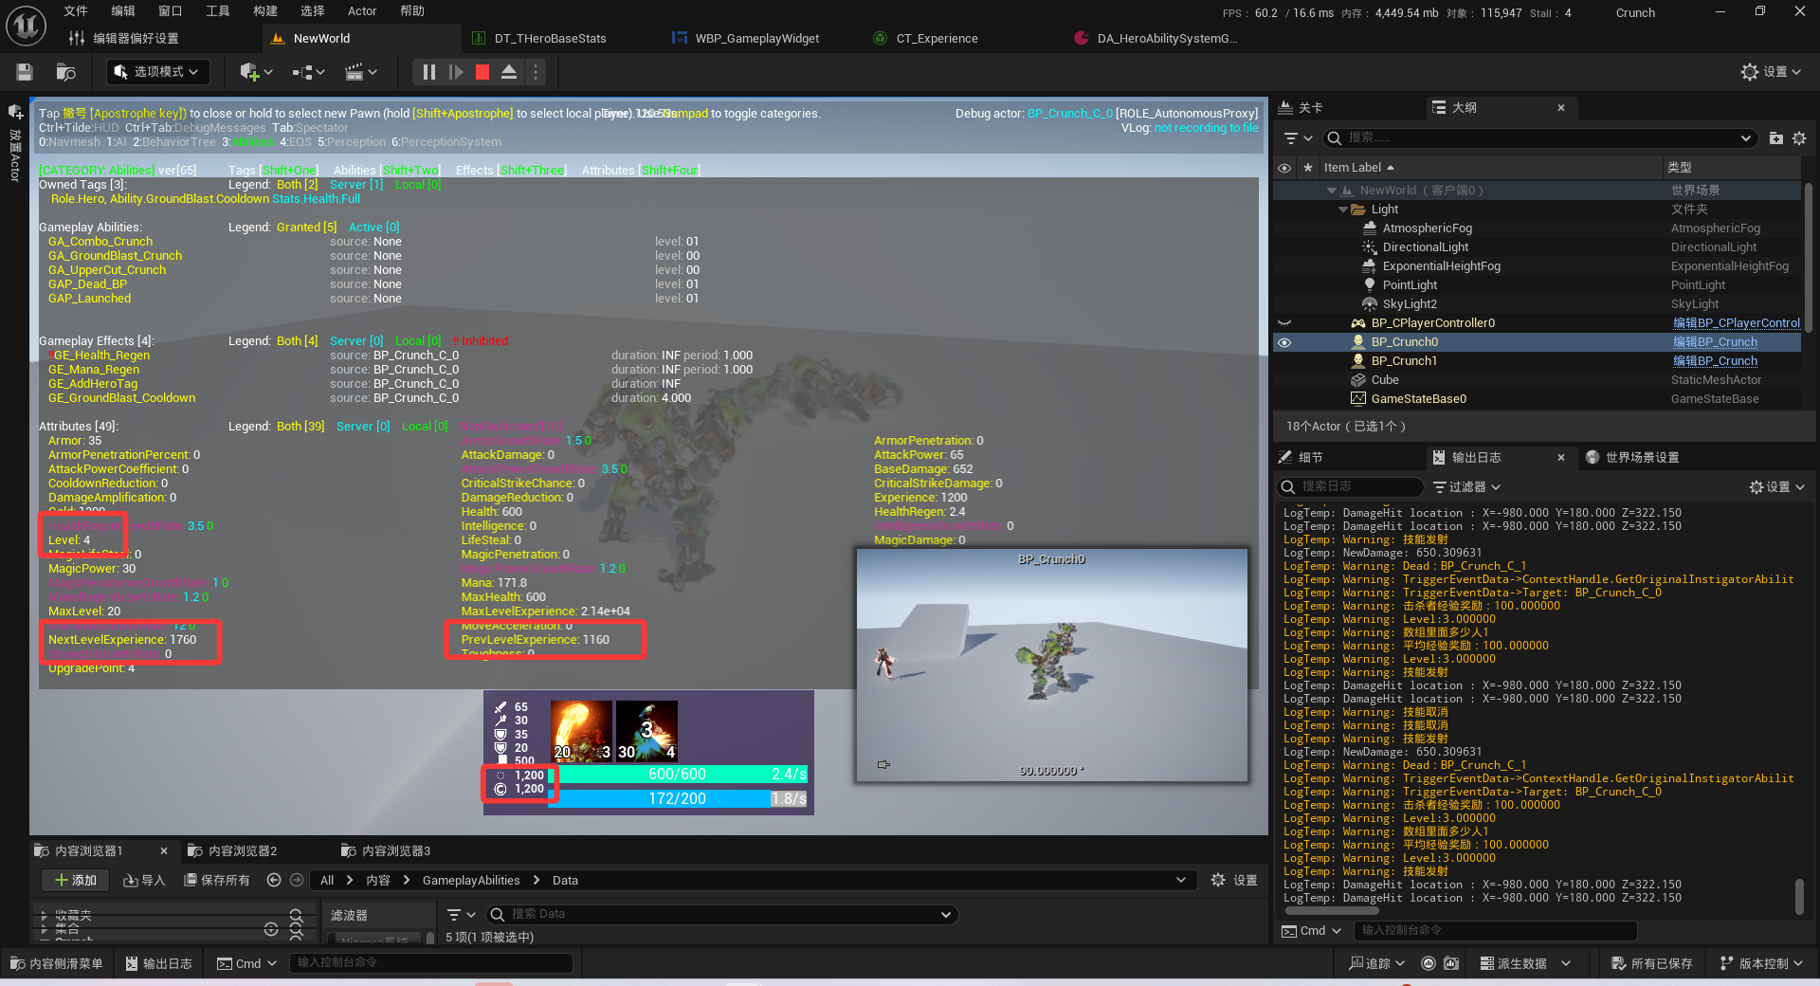This screenshot has width=1820, height=986.
Task: Switch to DT_THeroBaseStats tab
Action: (x=550, y=39)
